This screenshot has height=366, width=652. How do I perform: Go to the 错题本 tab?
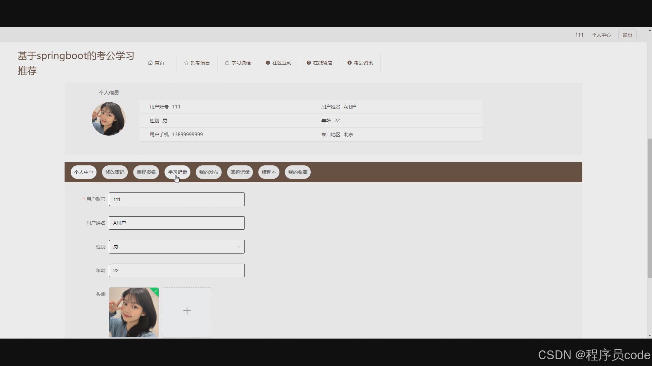tap(269, 172)
